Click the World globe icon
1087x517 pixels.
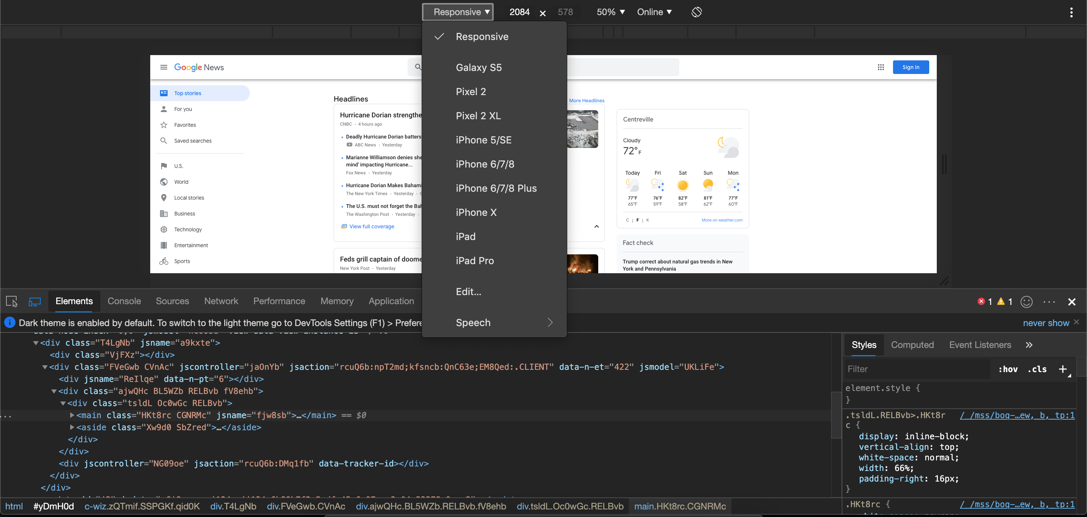pyautogui.click(x=164, y=182)
